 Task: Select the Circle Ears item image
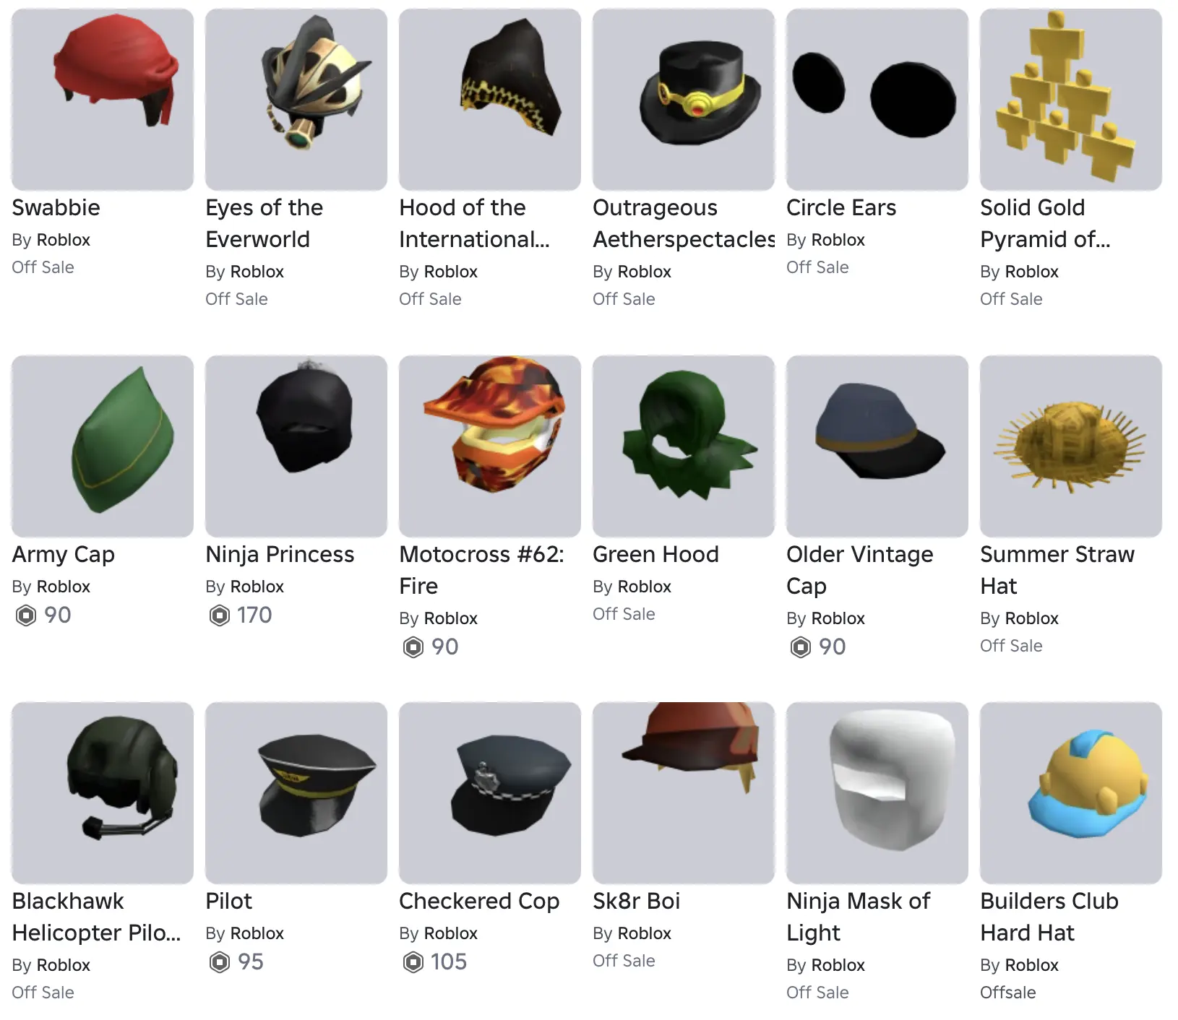[877, 100]
